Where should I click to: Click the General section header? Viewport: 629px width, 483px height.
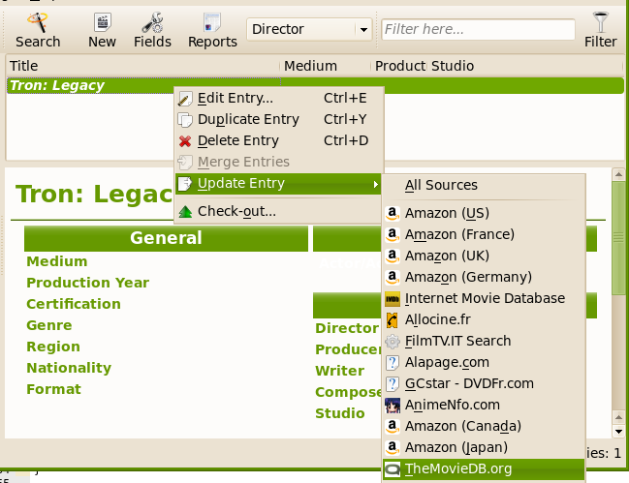pyautogui.click(x=166, y=238)
